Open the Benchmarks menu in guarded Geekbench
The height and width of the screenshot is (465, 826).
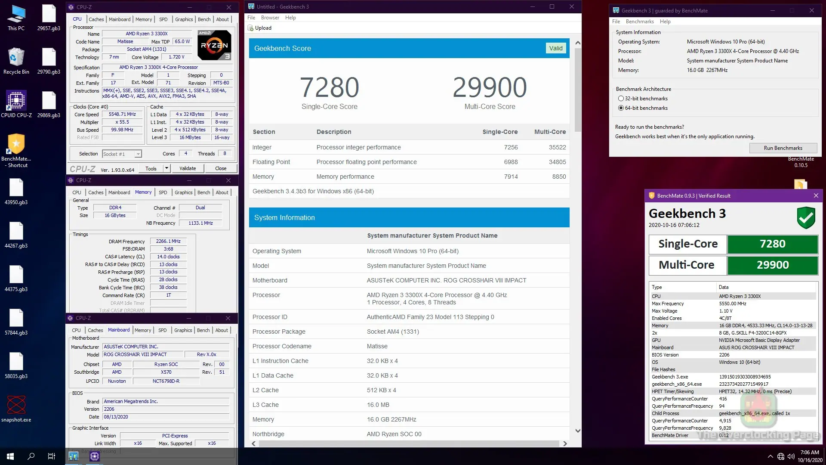click(x=640, y=22)
